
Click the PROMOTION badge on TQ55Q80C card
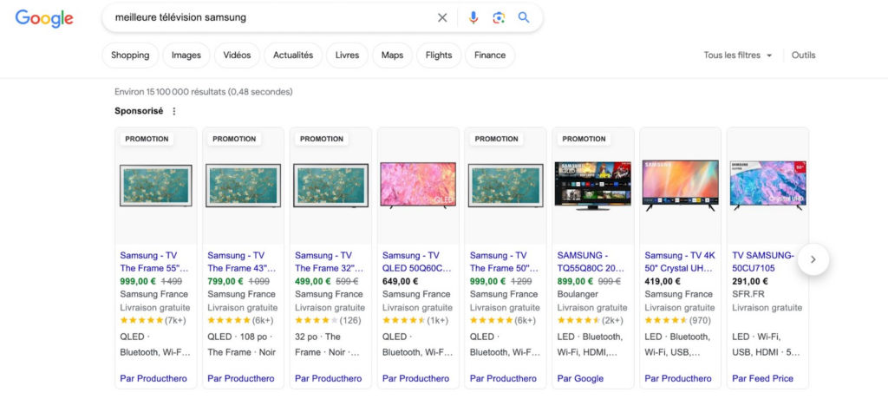584,139
